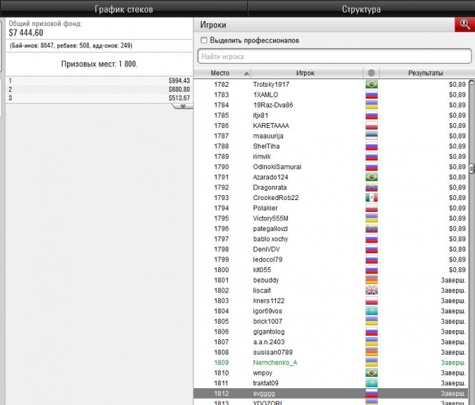Screen dimensions: 475x405
Task: Select player row rimvik
Action: click(x=331, y=157)
